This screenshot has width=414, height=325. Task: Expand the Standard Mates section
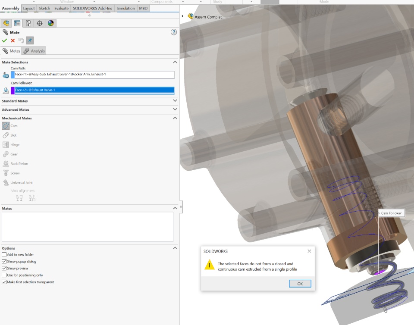[175, 101]
